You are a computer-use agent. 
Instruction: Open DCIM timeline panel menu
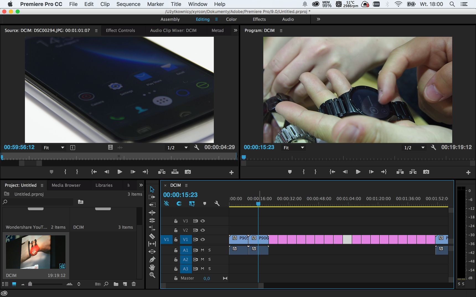tap(186, 185)
